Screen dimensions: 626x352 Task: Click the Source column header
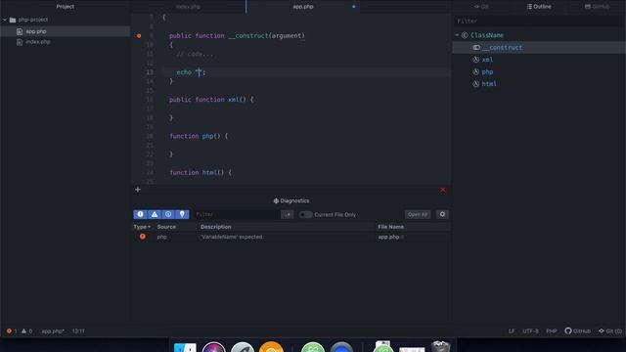(x=166, y=227)
